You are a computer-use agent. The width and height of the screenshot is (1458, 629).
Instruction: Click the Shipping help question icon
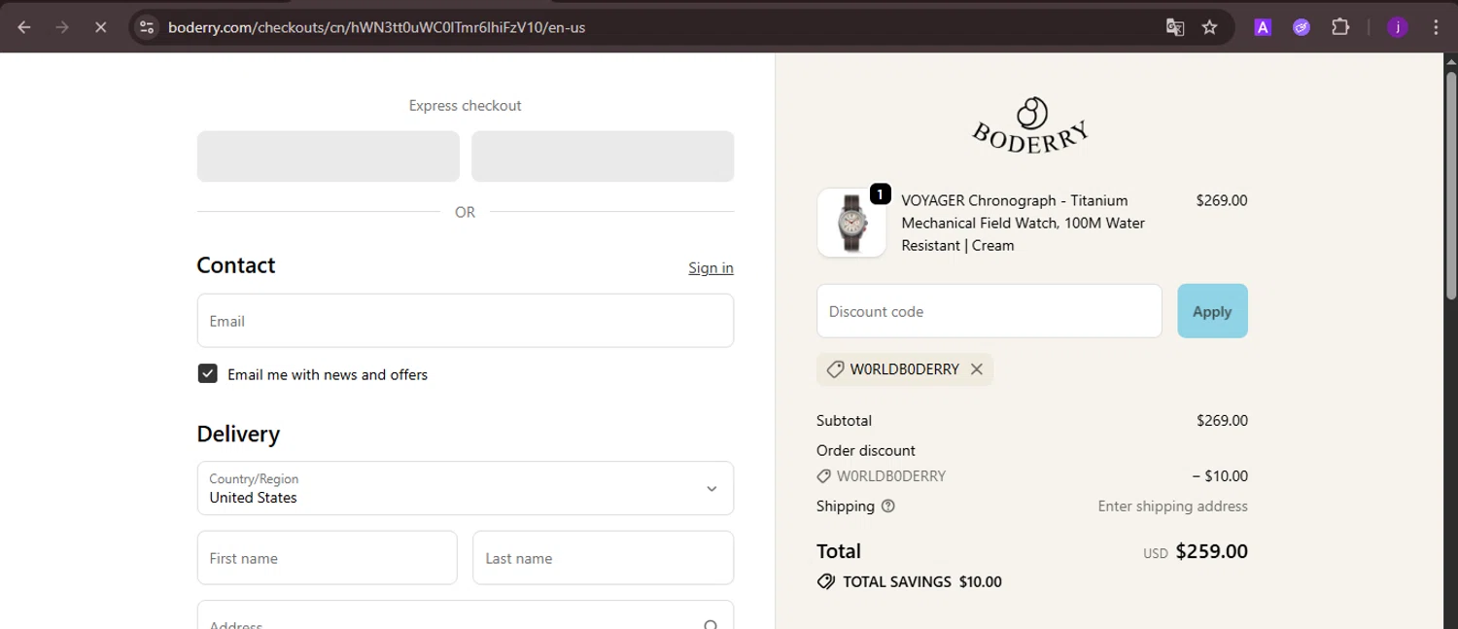click(x=887, y=507)
